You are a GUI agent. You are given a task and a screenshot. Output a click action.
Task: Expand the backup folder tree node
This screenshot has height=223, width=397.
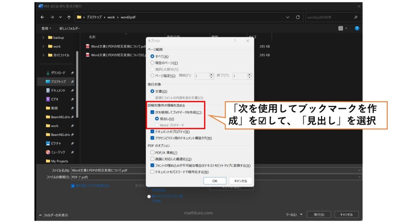pyautogui.click(x=43, y=38)
